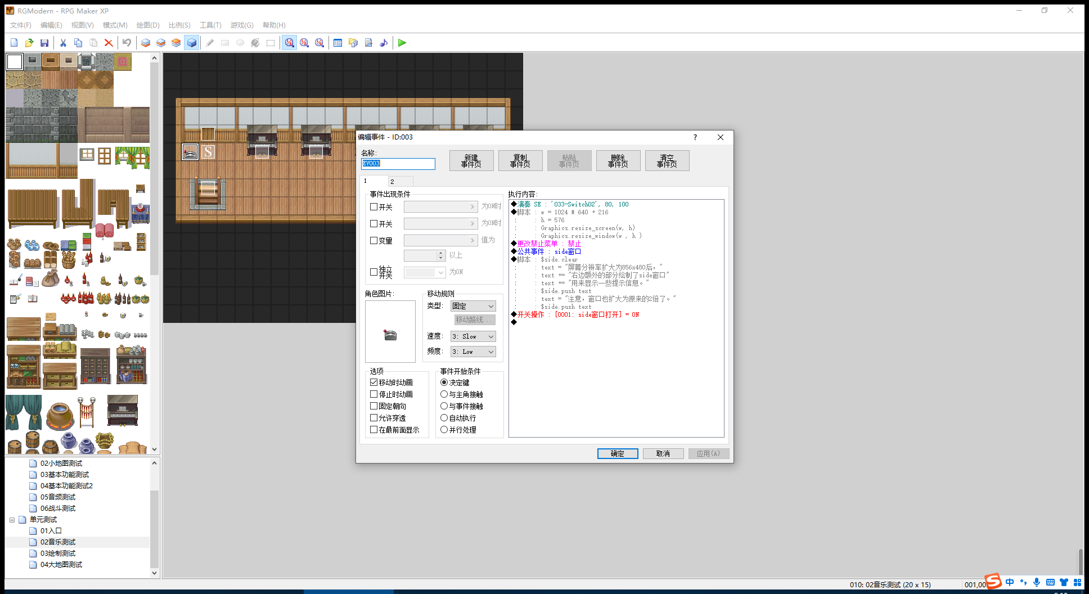Set map zoom to 1/2 scale
The height and width of the screenshot is (594, 1089).
click(x=304, y=43)
